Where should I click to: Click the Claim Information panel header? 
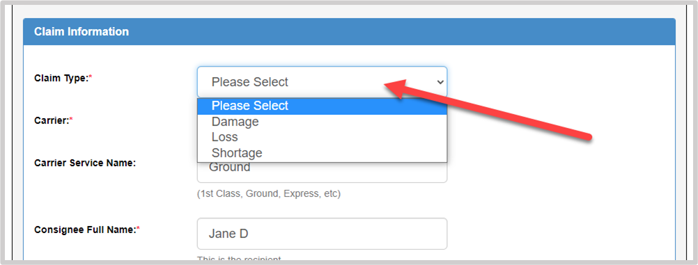tap(349, 31)
